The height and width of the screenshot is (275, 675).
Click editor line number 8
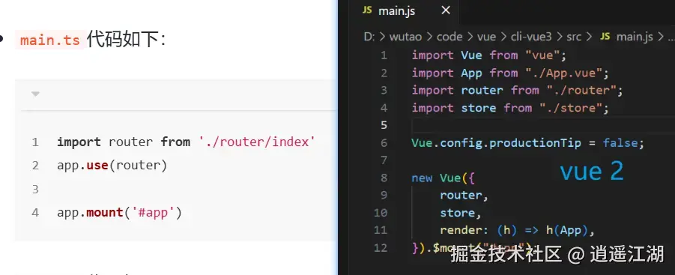pos(384,178)
